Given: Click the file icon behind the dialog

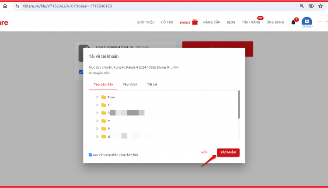Looking at the screenshot, I should 81,53.
